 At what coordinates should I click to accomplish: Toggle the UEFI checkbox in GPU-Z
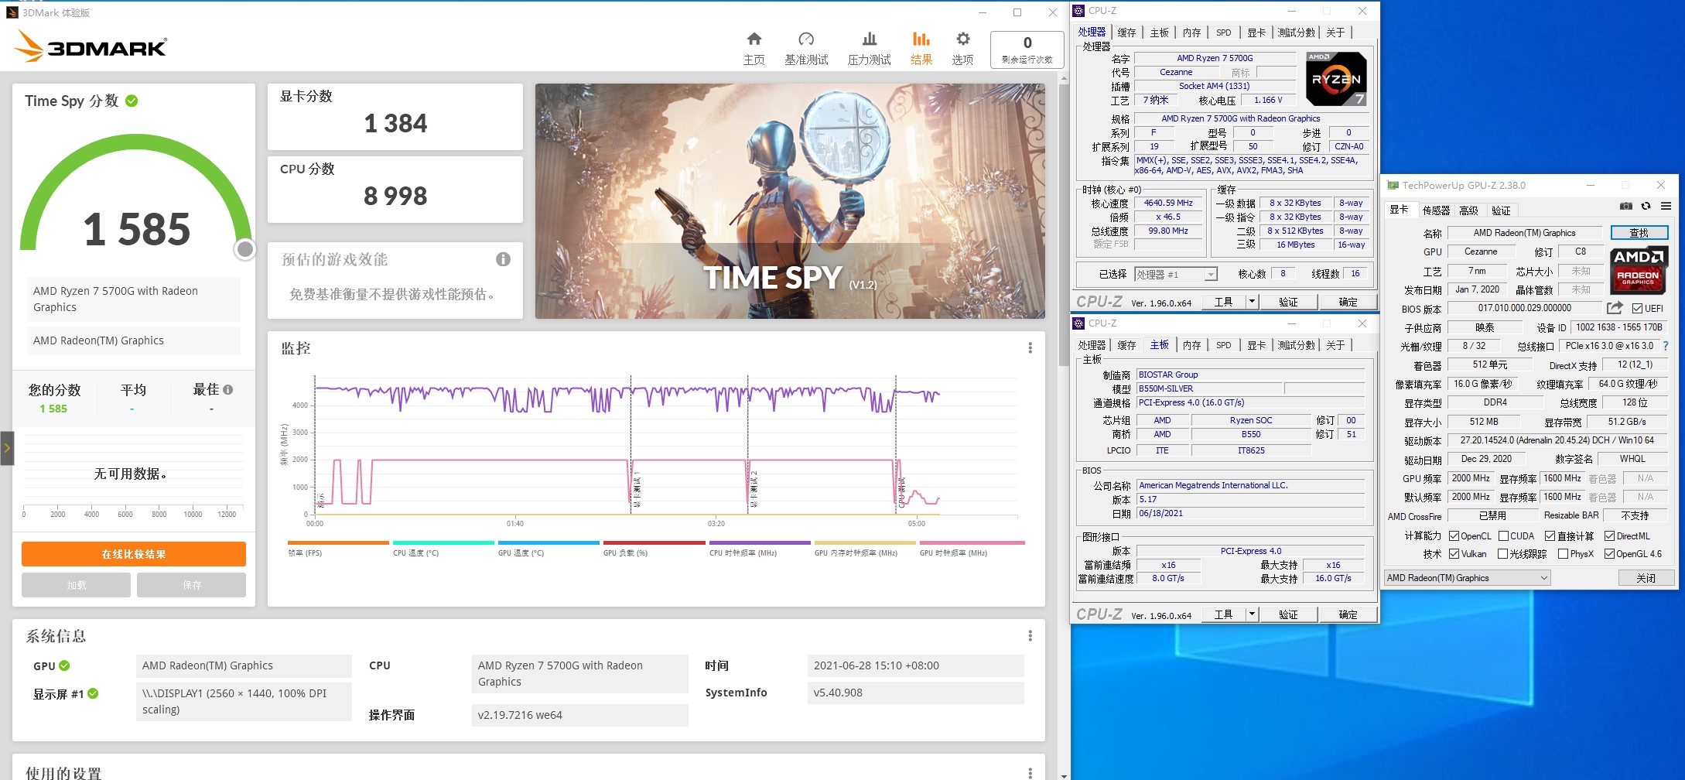(x=1637, y=308)
